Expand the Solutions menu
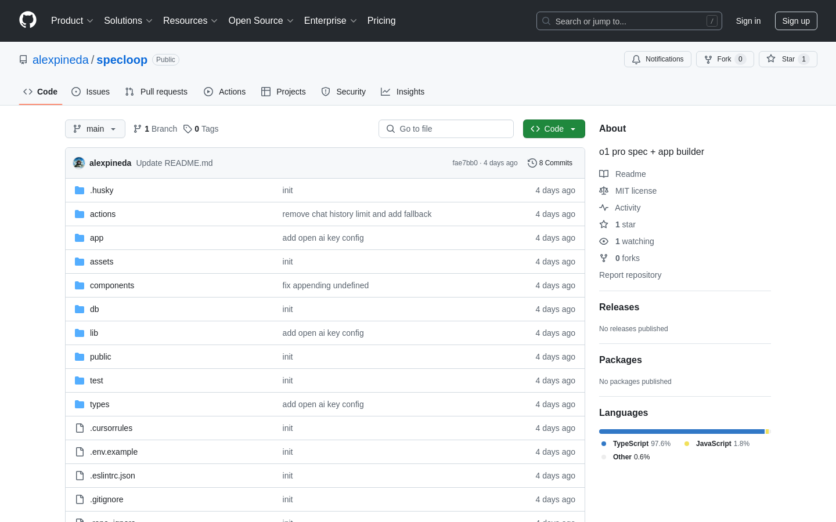This screenshot has height=522, width=836. (128, 21)
